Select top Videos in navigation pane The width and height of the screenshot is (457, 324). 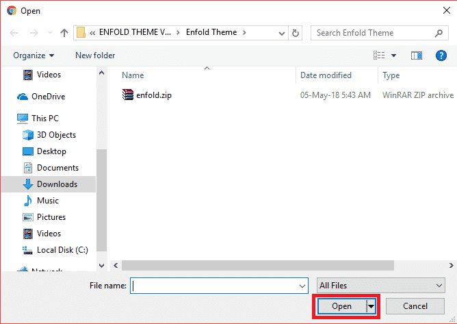pos(49,75)
